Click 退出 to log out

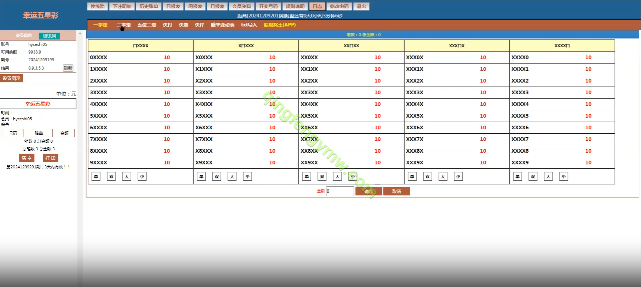pos(361,6)
